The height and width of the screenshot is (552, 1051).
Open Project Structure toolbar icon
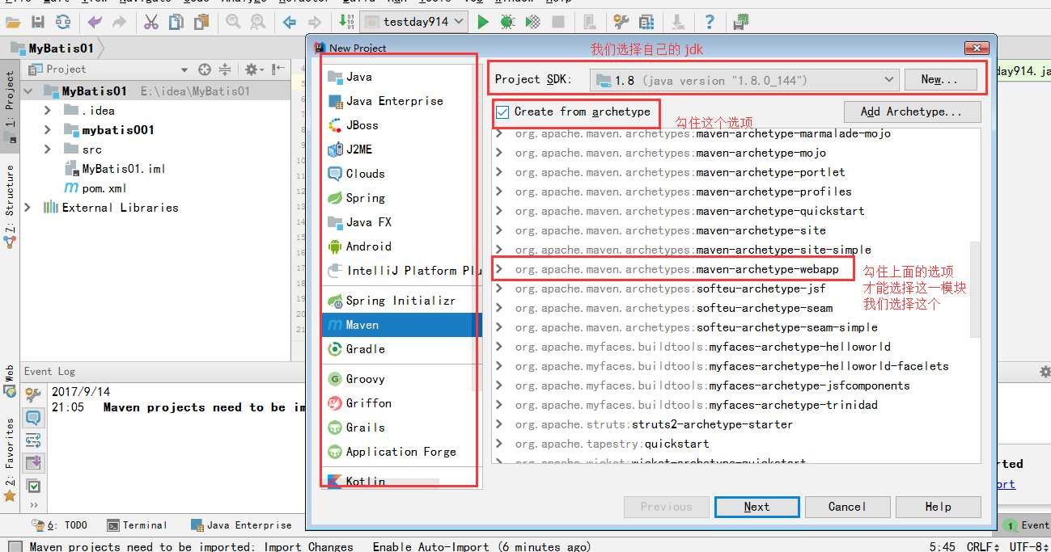click(646, 22)
